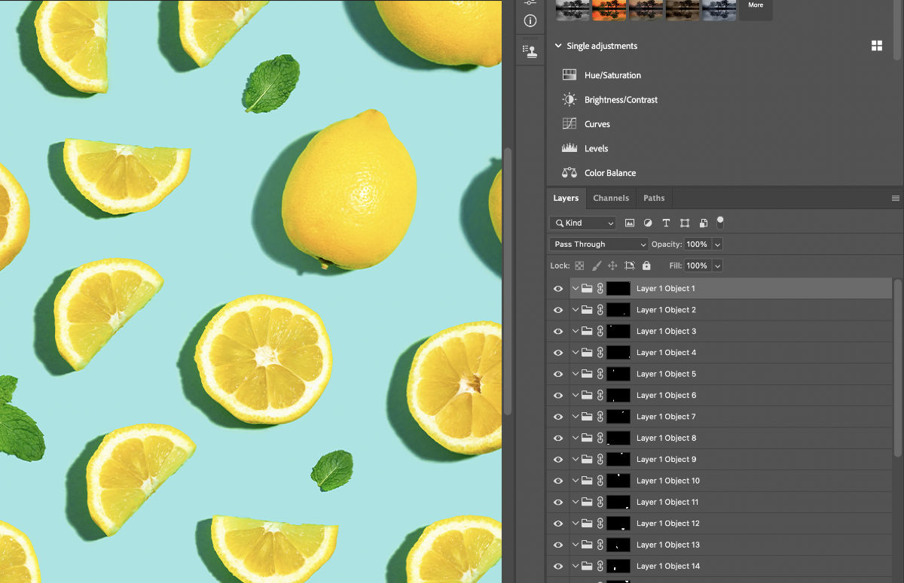
Task: Lock all attributes with the padlock icon
Action: (x=646, y=266)
